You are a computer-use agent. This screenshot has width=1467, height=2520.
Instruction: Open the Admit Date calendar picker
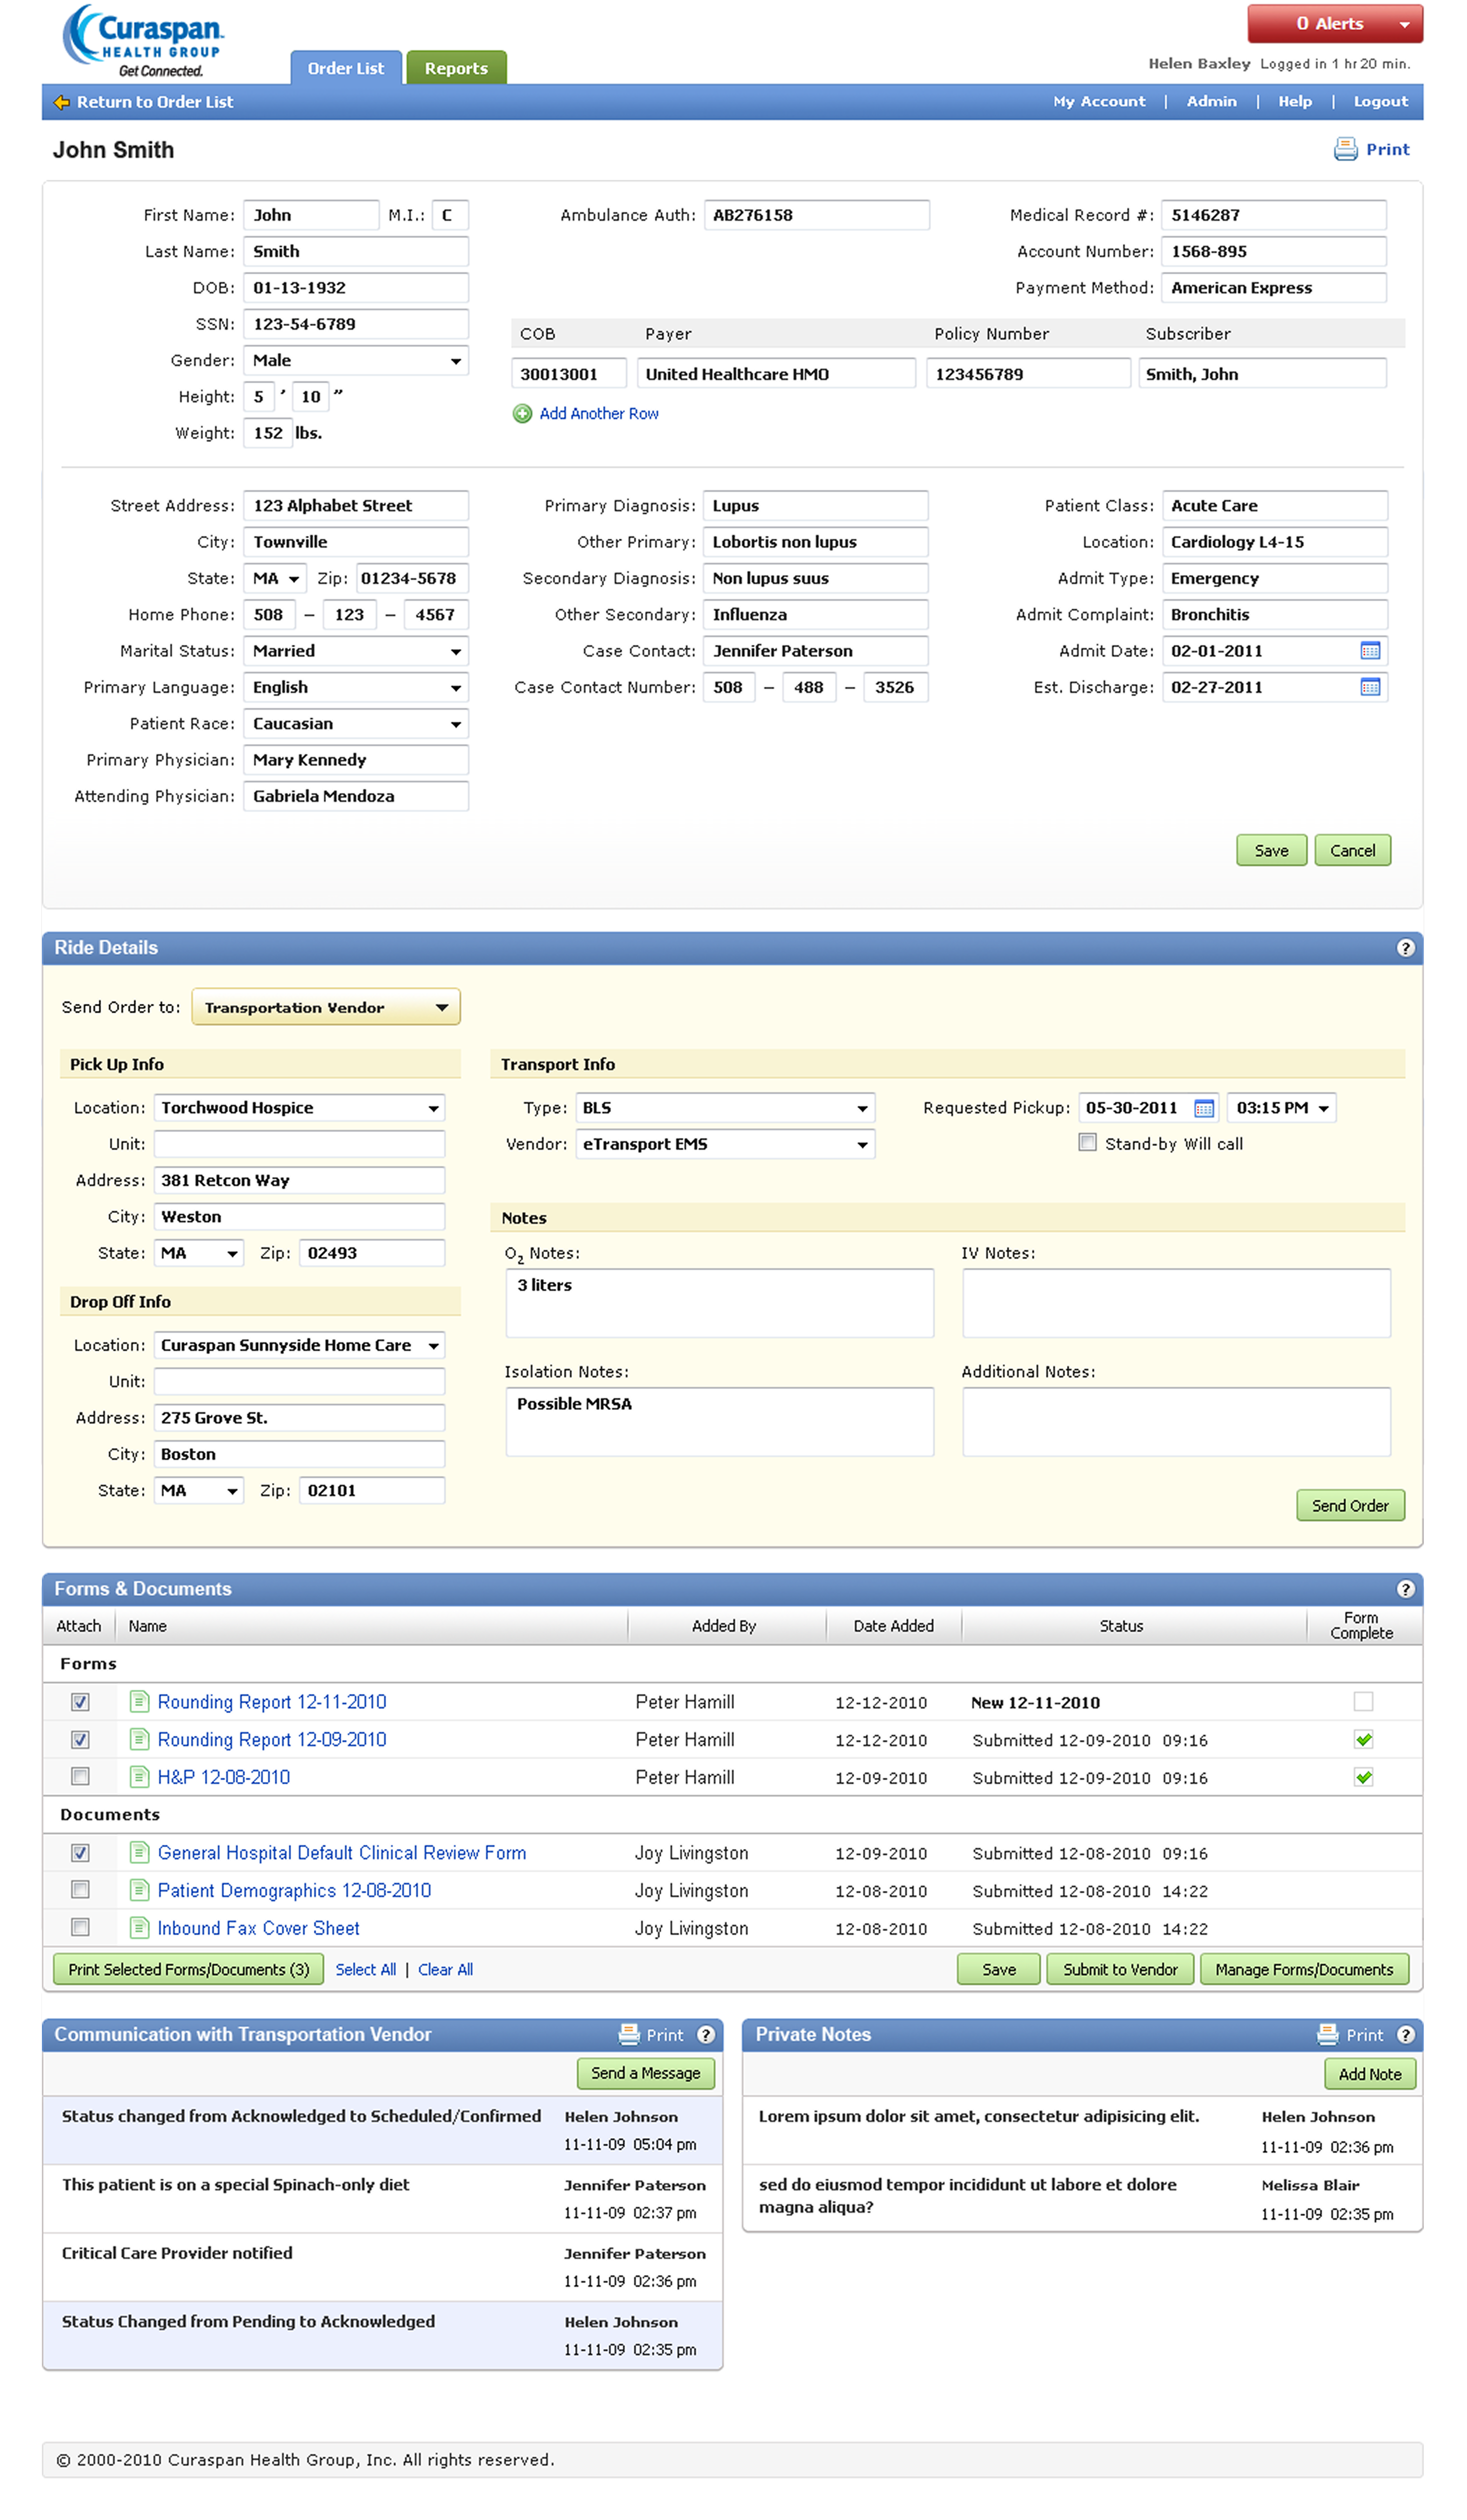[1369, 651]
